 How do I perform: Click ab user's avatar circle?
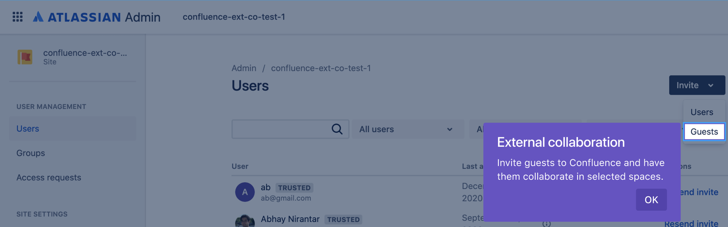[245, 192]
